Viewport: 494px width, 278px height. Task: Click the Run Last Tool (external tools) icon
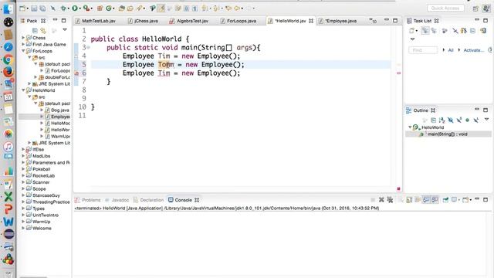pos(86,8)
